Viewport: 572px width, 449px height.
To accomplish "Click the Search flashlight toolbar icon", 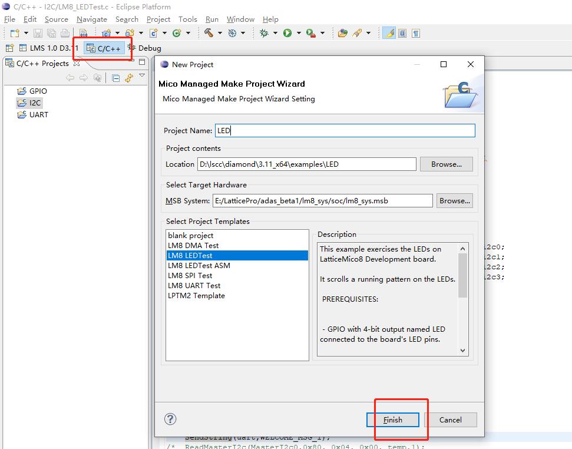I will click(x=357, y=33).
